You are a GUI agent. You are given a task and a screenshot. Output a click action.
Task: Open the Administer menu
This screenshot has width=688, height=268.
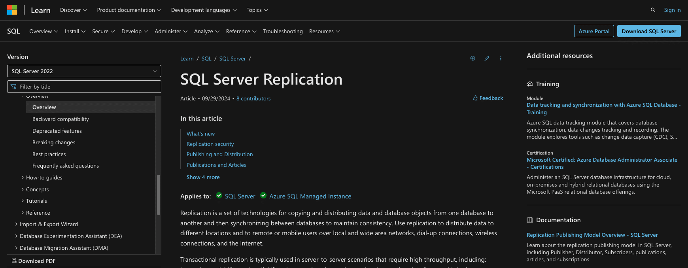pos(171,31)
